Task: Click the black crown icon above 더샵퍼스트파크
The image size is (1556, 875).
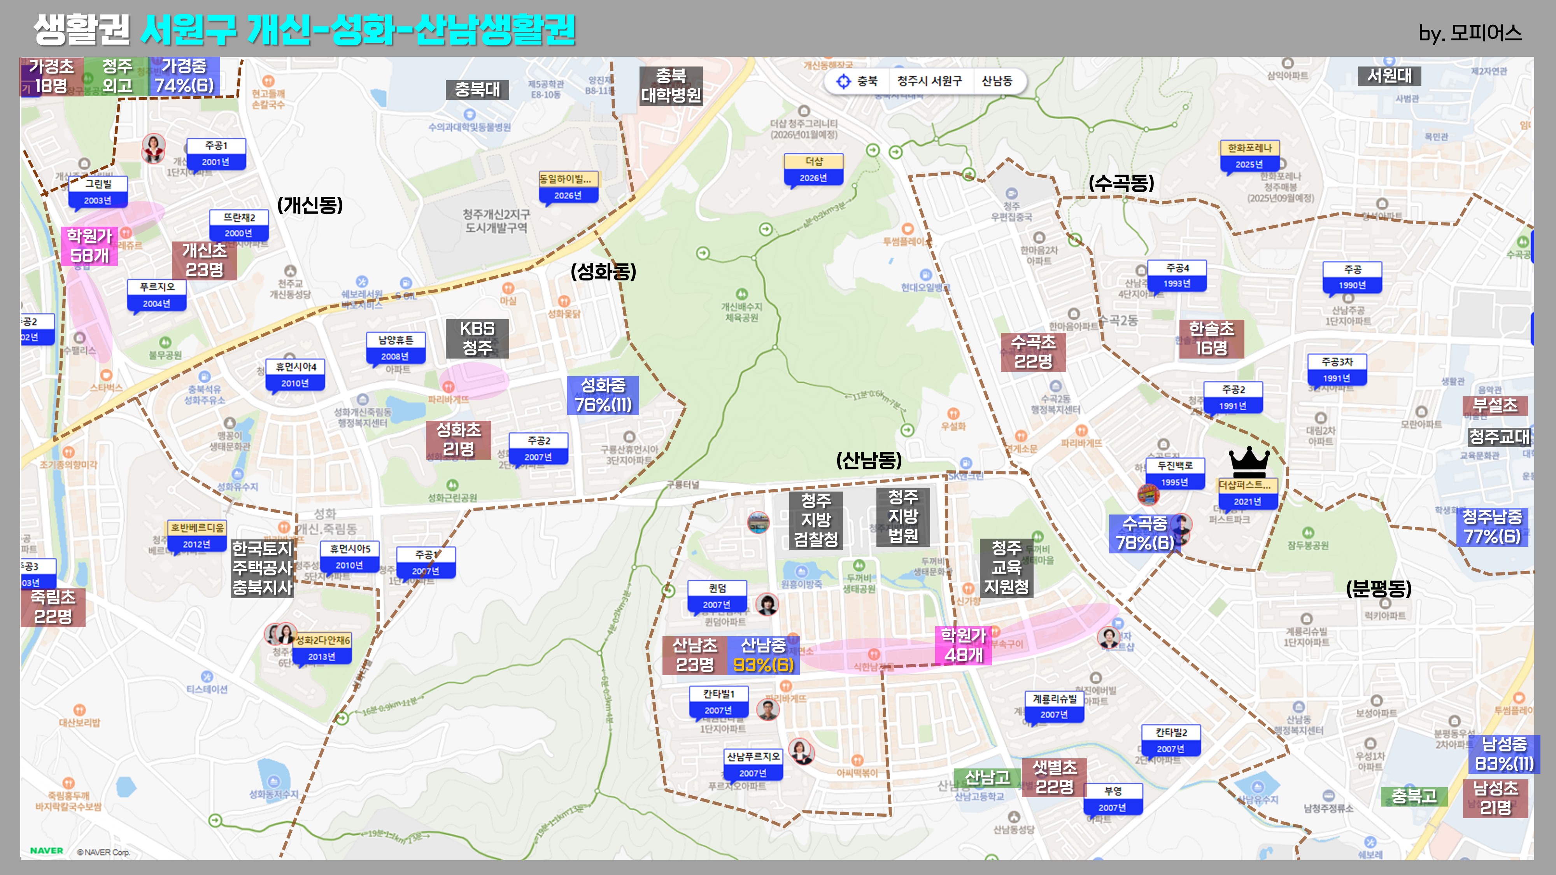Action: (1249, 462)
